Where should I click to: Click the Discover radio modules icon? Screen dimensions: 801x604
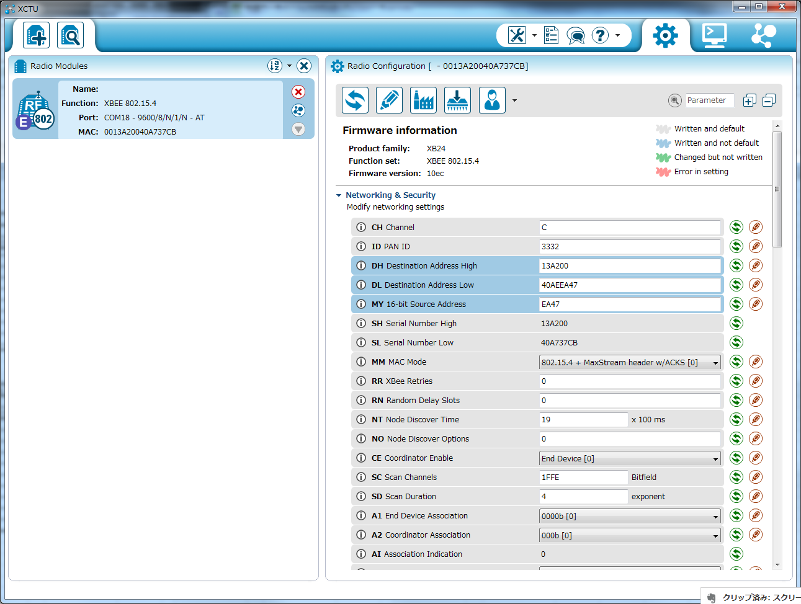pos(71,36)
